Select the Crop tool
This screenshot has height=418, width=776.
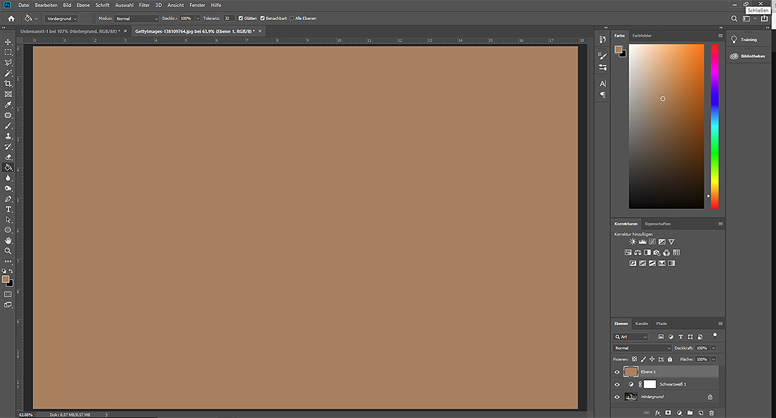(8, 84)
